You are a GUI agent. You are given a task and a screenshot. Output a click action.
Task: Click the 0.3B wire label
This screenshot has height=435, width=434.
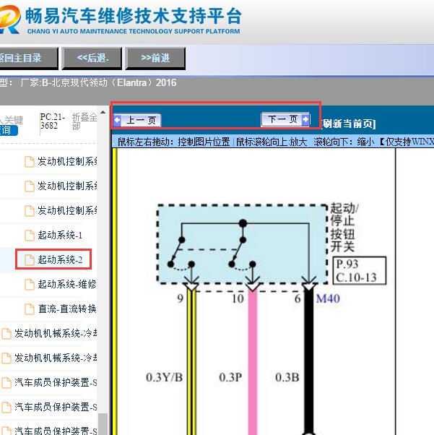tap(287, 377)
